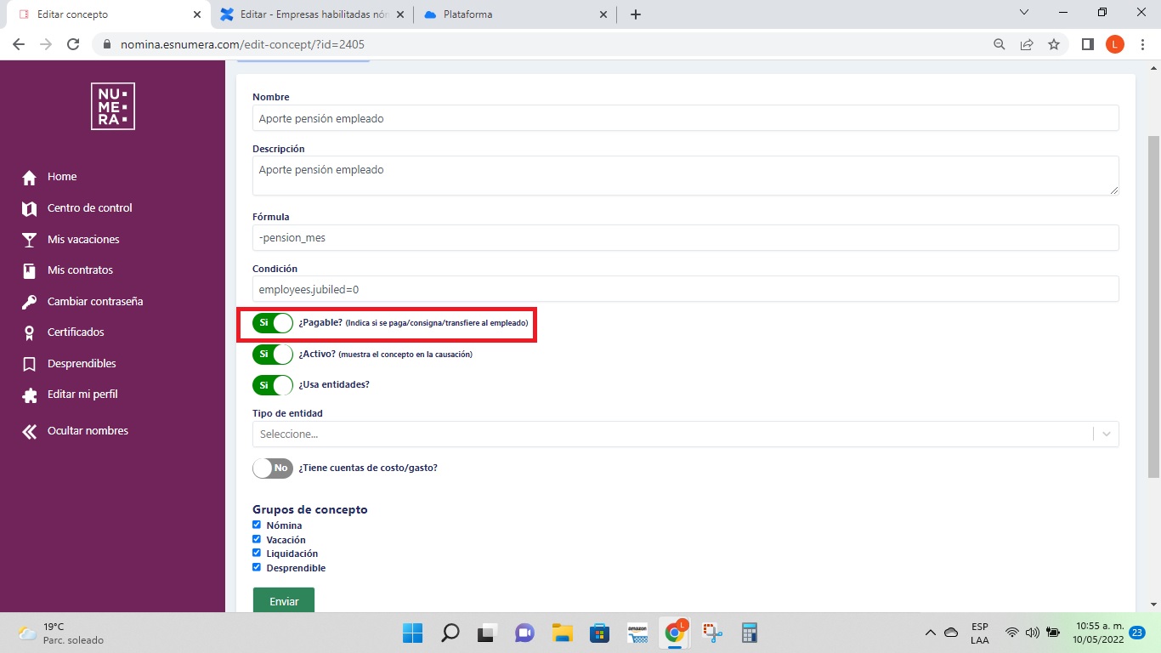Screen dimensions: 1161x653
Task: Uncheck the Liquidación checkbox
Action: click(x=257, y=553)
